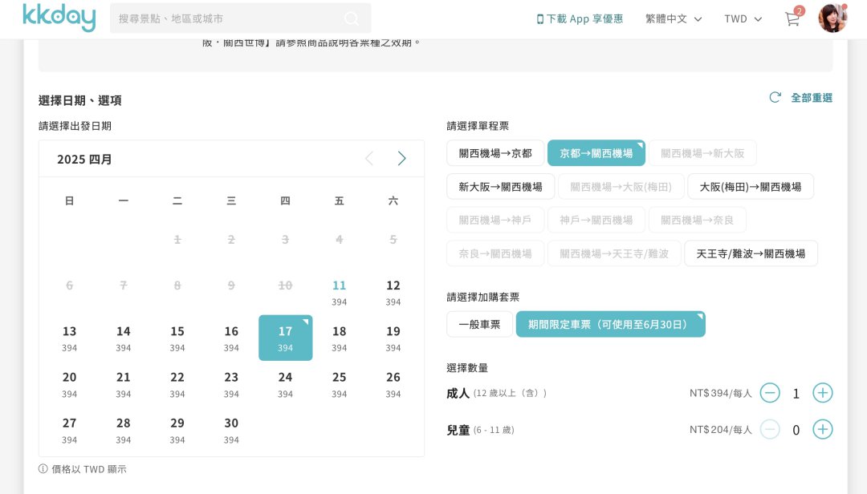Pick April 23 on calendar

point(231,384)
